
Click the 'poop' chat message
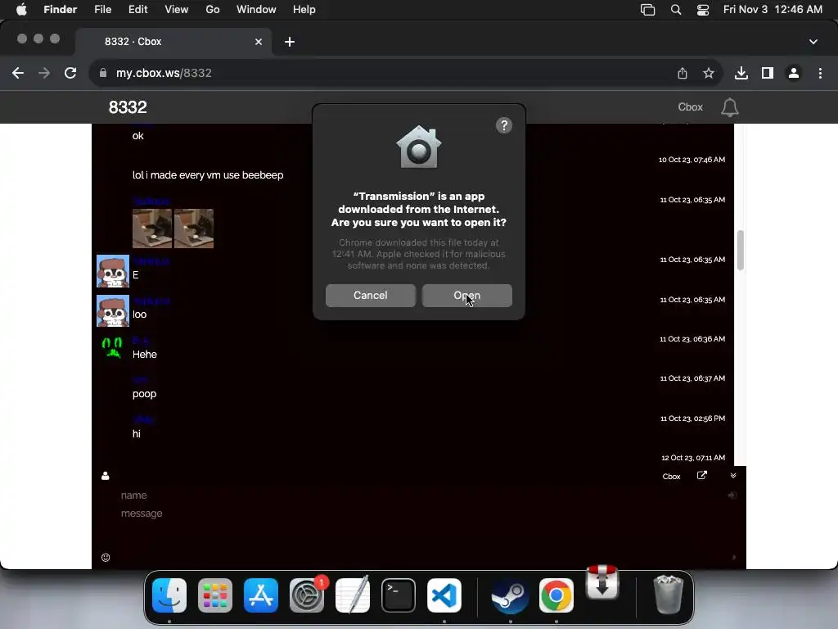point(144,394)
